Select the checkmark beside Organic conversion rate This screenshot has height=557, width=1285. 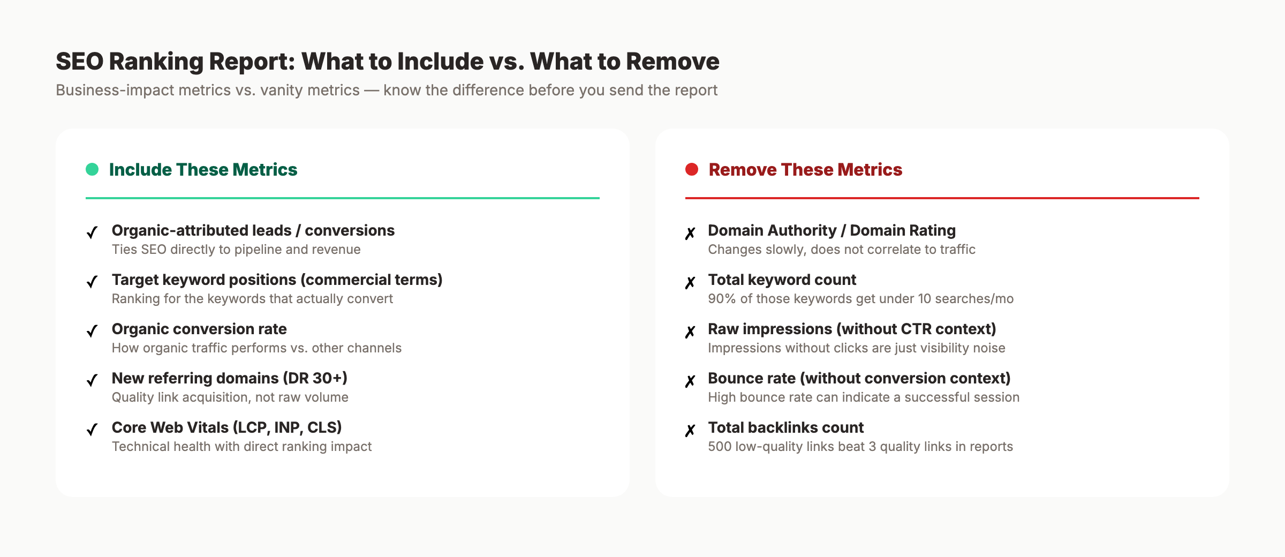point(92,330)
